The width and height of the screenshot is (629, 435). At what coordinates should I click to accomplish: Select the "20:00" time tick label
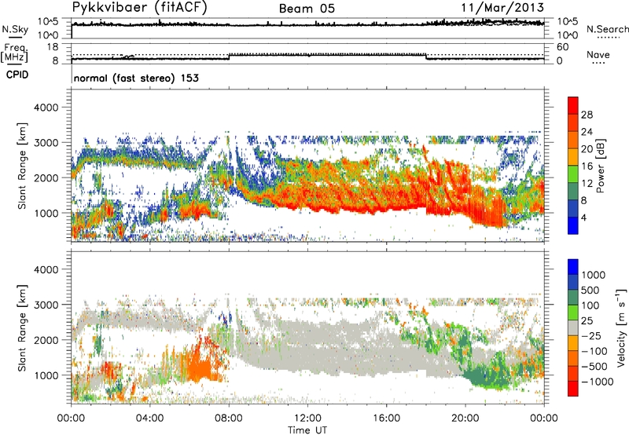(x=465, y=419)
